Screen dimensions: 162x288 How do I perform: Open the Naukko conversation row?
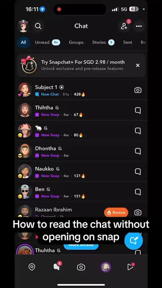pyautogui.click(x=81, y=172)
